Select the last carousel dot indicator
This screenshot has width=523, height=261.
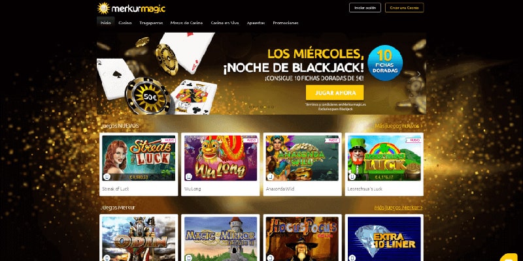point(273,107)
